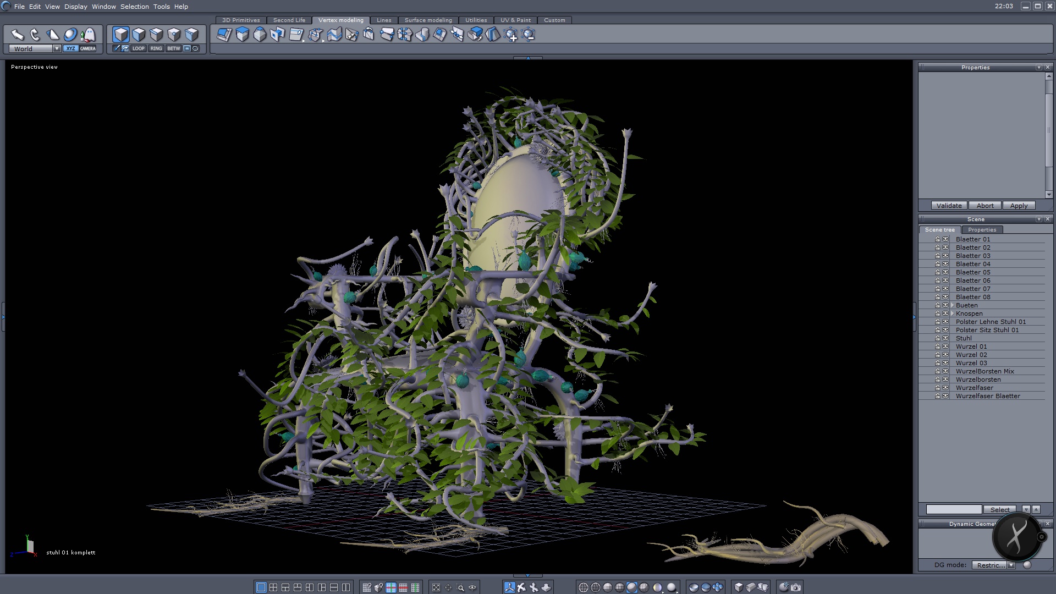Viewport: 1056px width, 594px height.
Task: Open the DG mode Restric dropdown
Action: pos(1011,565)
